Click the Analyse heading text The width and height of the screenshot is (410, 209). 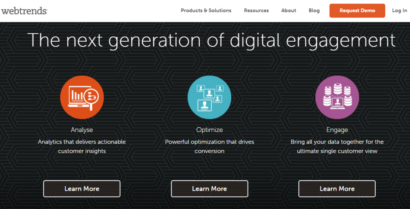(82, 130)
